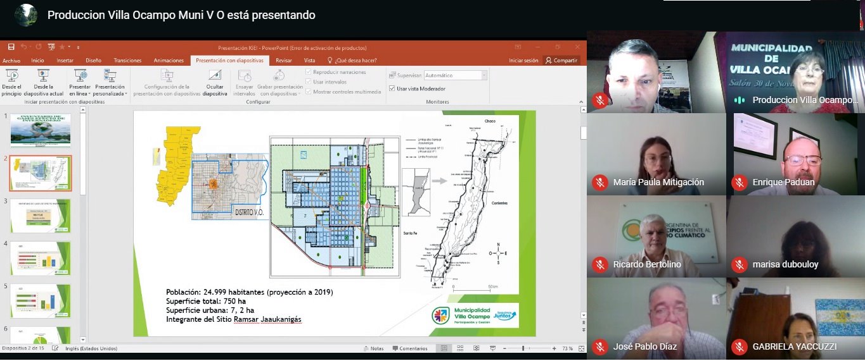Save presentation using the floppy disk icon
The image size is (865, 361).
click(11, 47)
